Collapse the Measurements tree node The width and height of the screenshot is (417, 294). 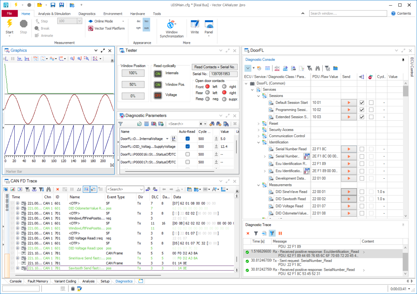(x=259, y=185)
